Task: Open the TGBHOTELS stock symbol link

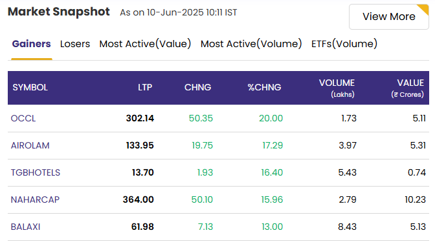Action: [x=35, y=172]
